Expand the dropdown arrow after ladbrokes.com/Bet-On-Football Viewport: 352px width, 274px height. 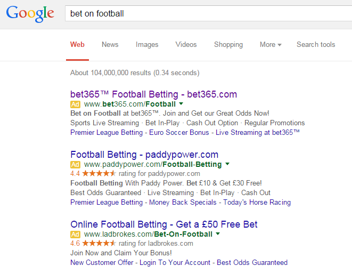pyautogui.click(x=218, y=234)
